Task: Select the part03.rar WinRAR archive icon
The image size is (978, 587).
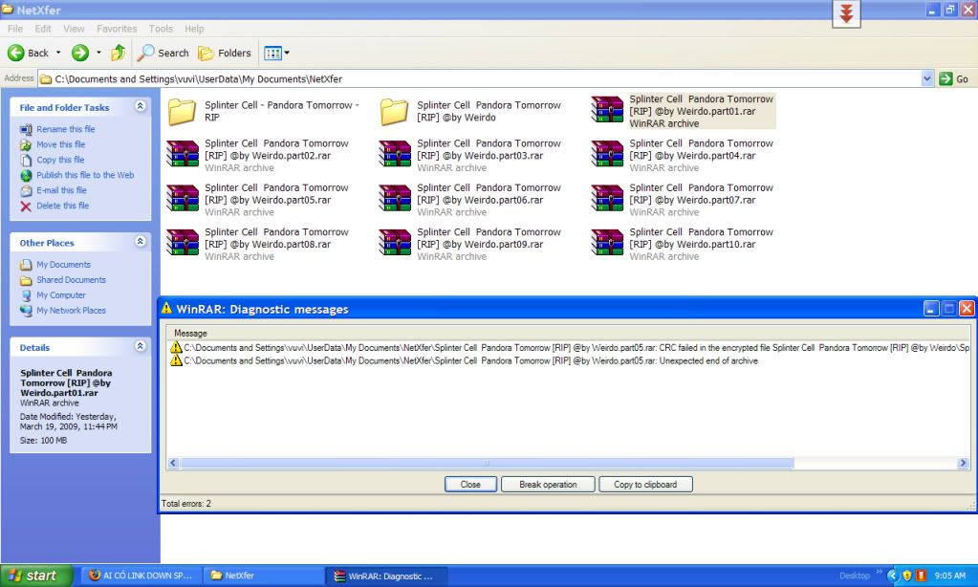Action: click(x=394, y=154)
